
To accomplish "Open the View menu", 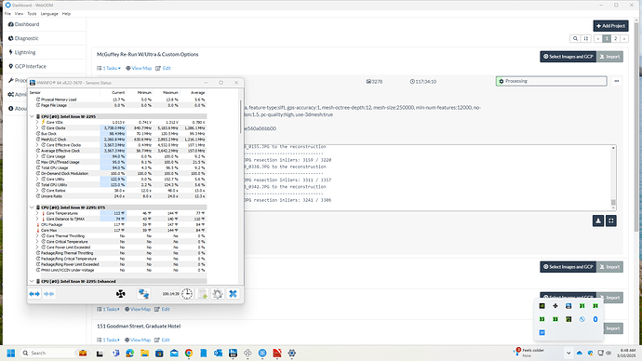I will tap(19, 14).
